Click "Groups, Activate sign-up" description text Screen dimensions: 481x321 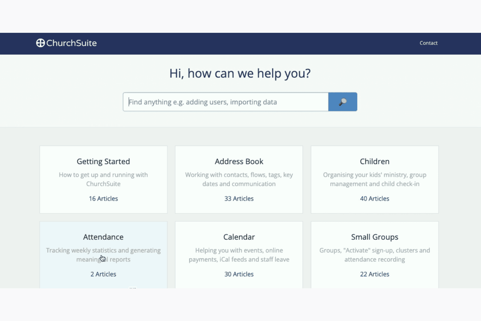coord(374,255)
